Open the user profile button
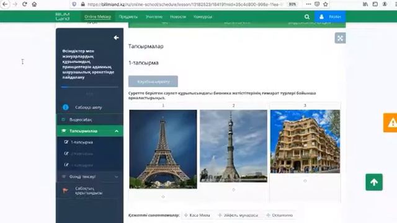The width and height of the screenshot is (397, 223). tap(330, 17)
